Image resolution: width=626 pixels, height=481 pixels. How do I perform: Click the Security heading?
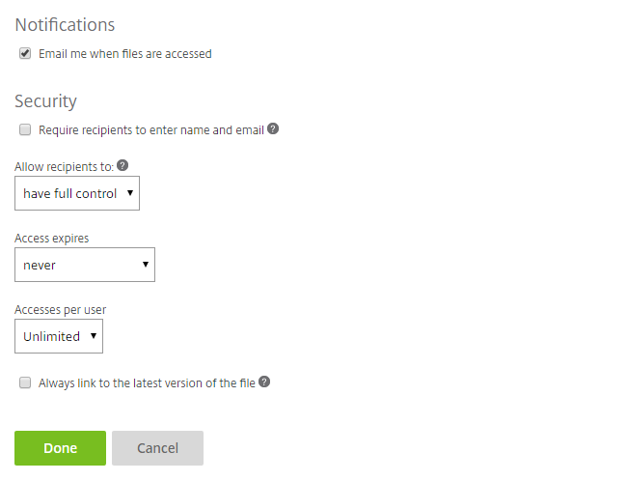45,101
